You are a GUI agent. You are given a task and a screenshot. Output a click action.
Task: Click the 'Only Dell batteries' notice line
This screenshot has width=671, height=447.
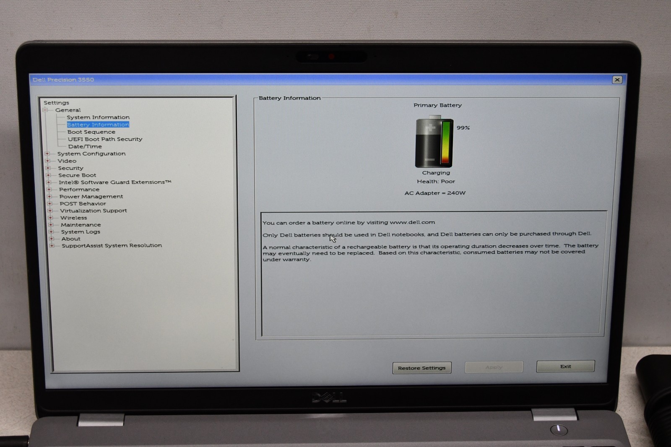pyautogui.click(x=427, y=234)
